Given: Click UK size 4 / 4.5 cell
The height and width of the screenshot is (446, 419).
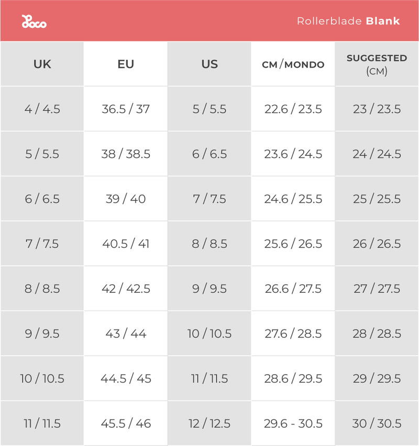Looking at the screenshot, I should [x=42, y=109].
